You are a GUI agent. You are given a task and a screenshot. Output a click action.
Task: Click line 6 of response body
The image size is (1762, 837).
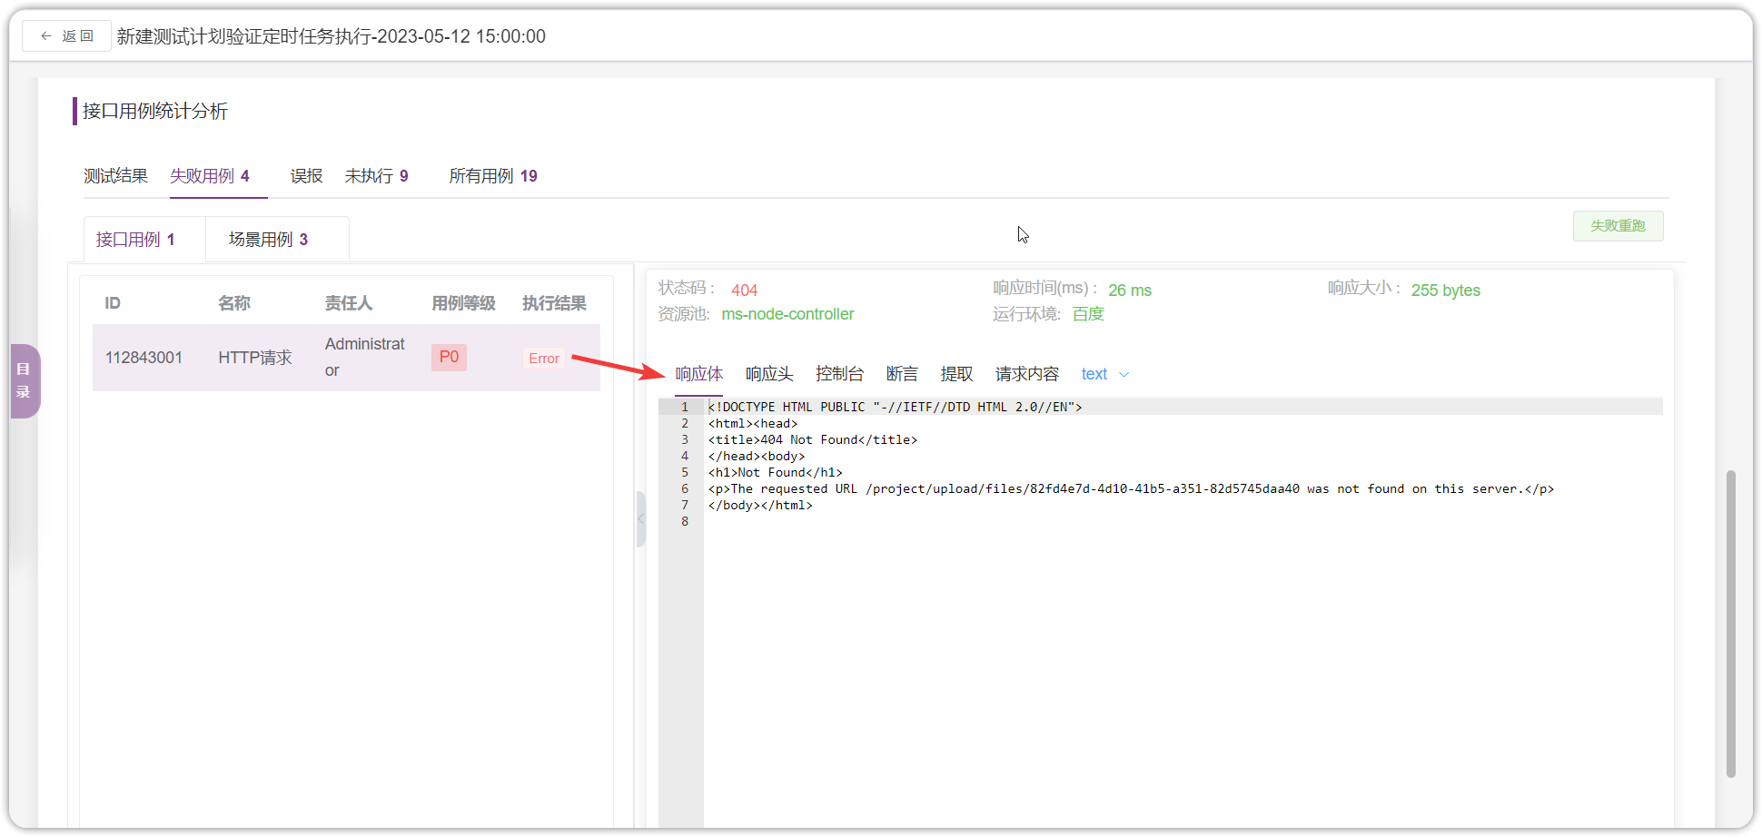coord(1131,489)
